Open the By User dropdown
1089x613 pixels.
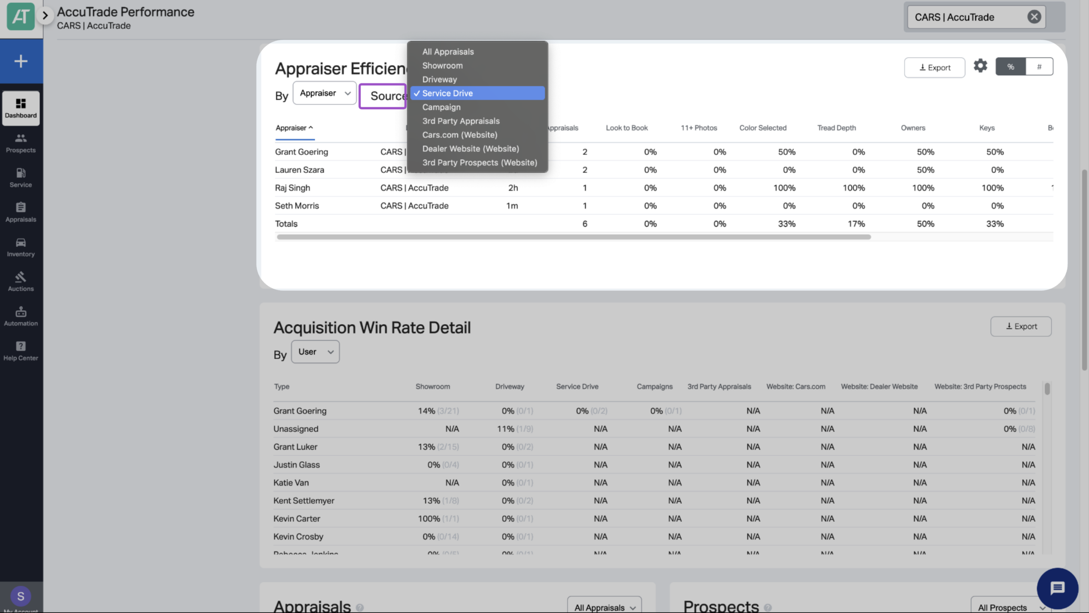click(315, 352)
